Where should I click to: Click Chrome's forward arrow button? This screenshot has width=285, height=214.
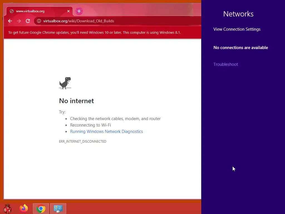pos(19,21)
